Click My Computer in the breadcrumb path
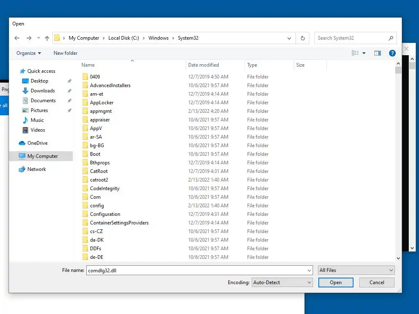The width and height of the screenshot is (419, 314). point(84,38)
